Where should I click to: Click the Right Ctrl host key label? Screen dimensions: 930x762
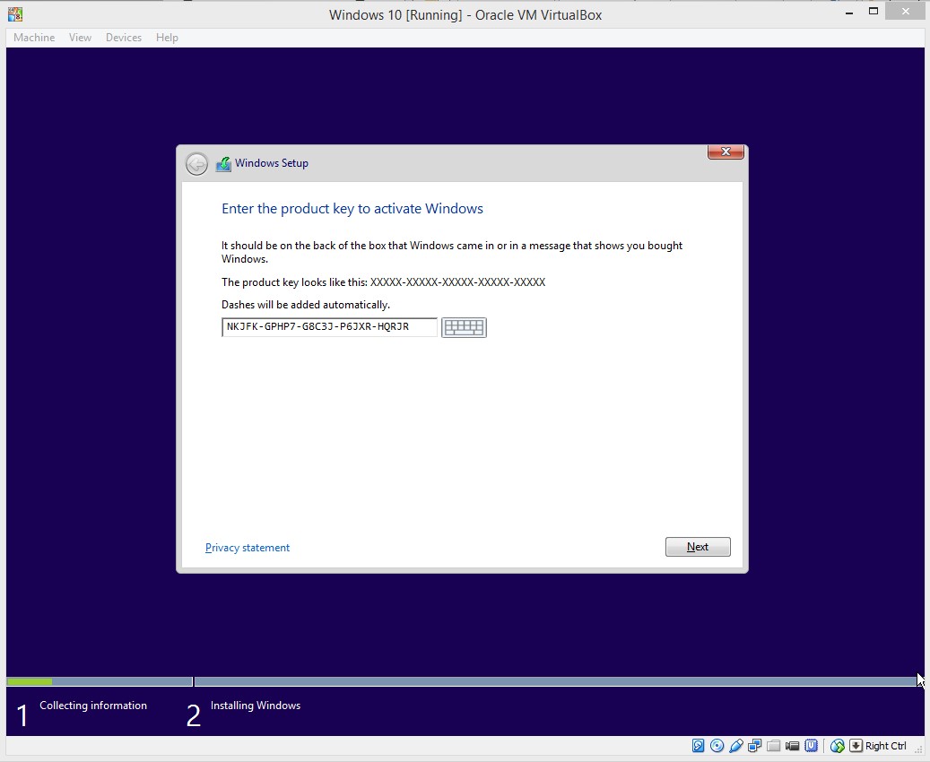(x=885, y=745)
